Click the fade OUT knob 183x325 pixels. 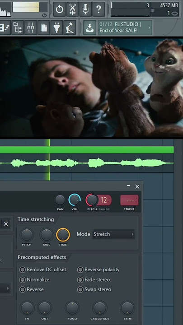pos(45,308)
